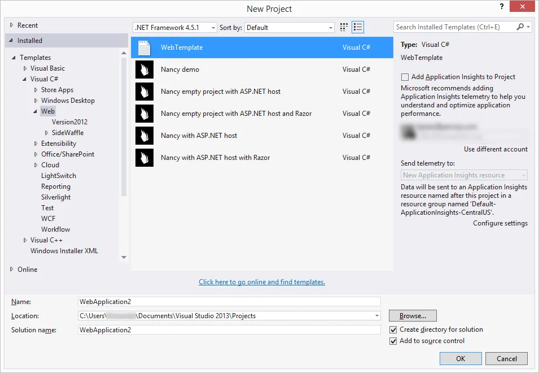The height and width of the screenshot is (373, 539).
Task: Confirm with the OK button
Action: [x=461, y=358]
